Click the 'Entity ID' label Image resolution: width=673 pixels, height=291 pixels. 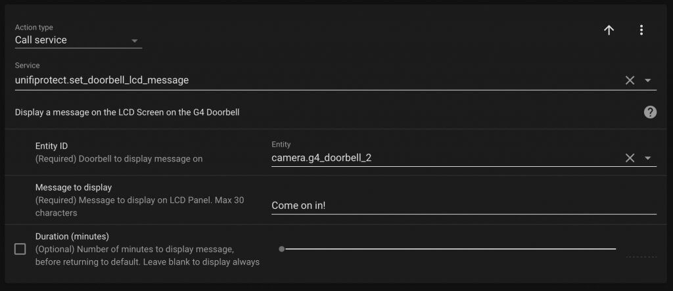pyautogui.click(x=51, y=146)
